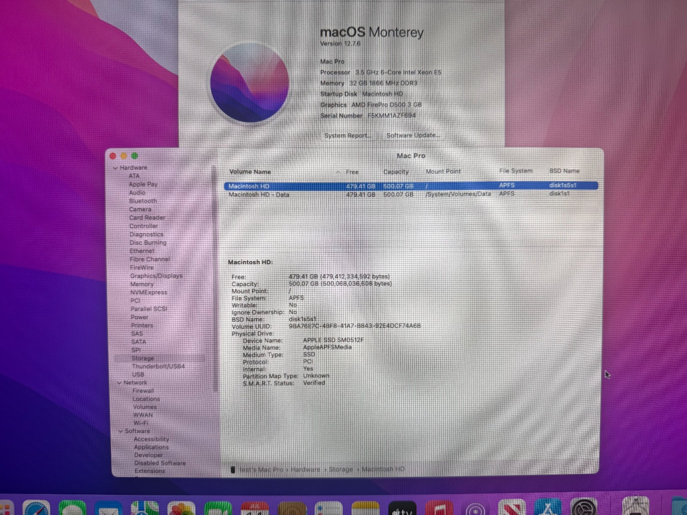Launch Notes from the Dock
The height and width of the screenshot is (515, 687).
pyautogui.click(x=365, y=509)
